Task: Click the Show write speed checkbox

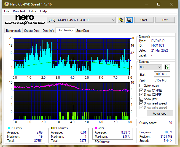Action: (x=141, y=108)
